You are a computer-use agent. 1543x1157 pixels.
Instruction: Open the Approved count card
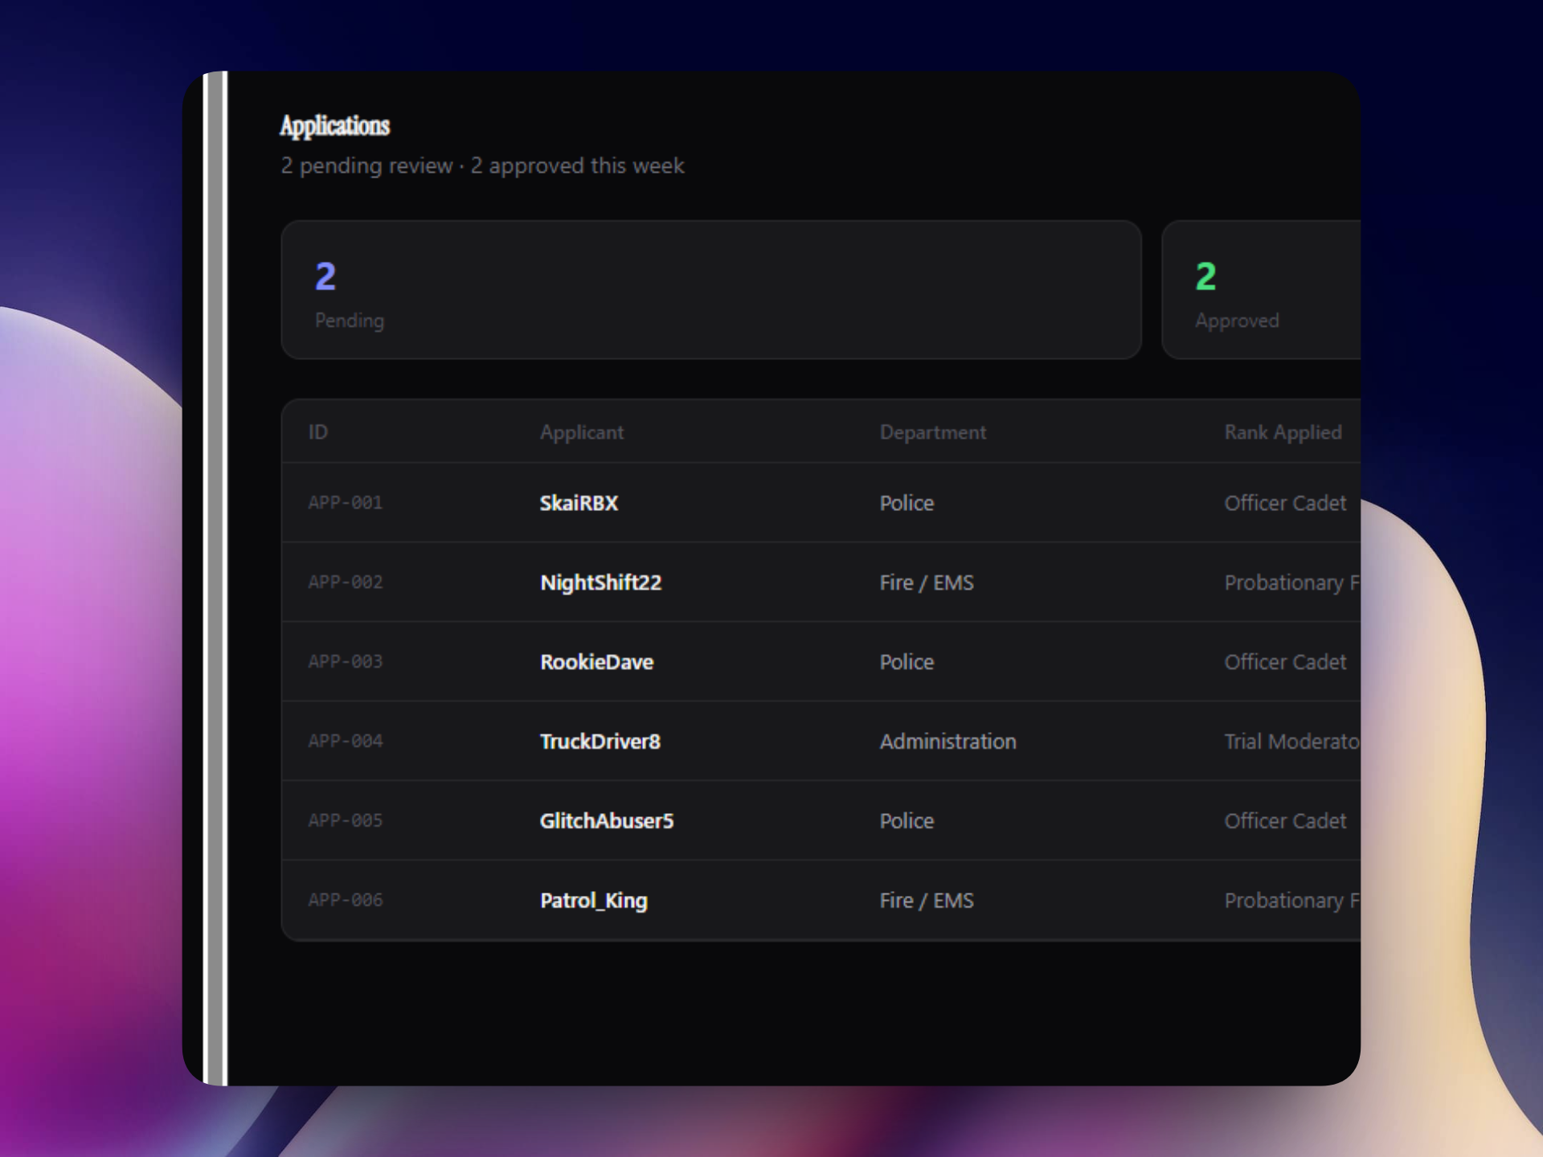[1261, 289]
